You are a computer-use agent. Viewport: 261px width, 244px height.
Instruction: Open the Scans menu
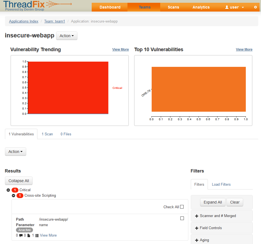[x=173, y=7]
